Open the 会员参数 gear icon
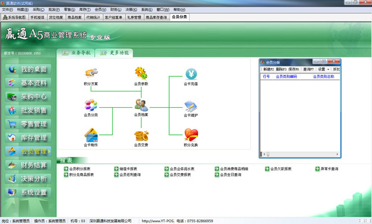 coord(141,73)
